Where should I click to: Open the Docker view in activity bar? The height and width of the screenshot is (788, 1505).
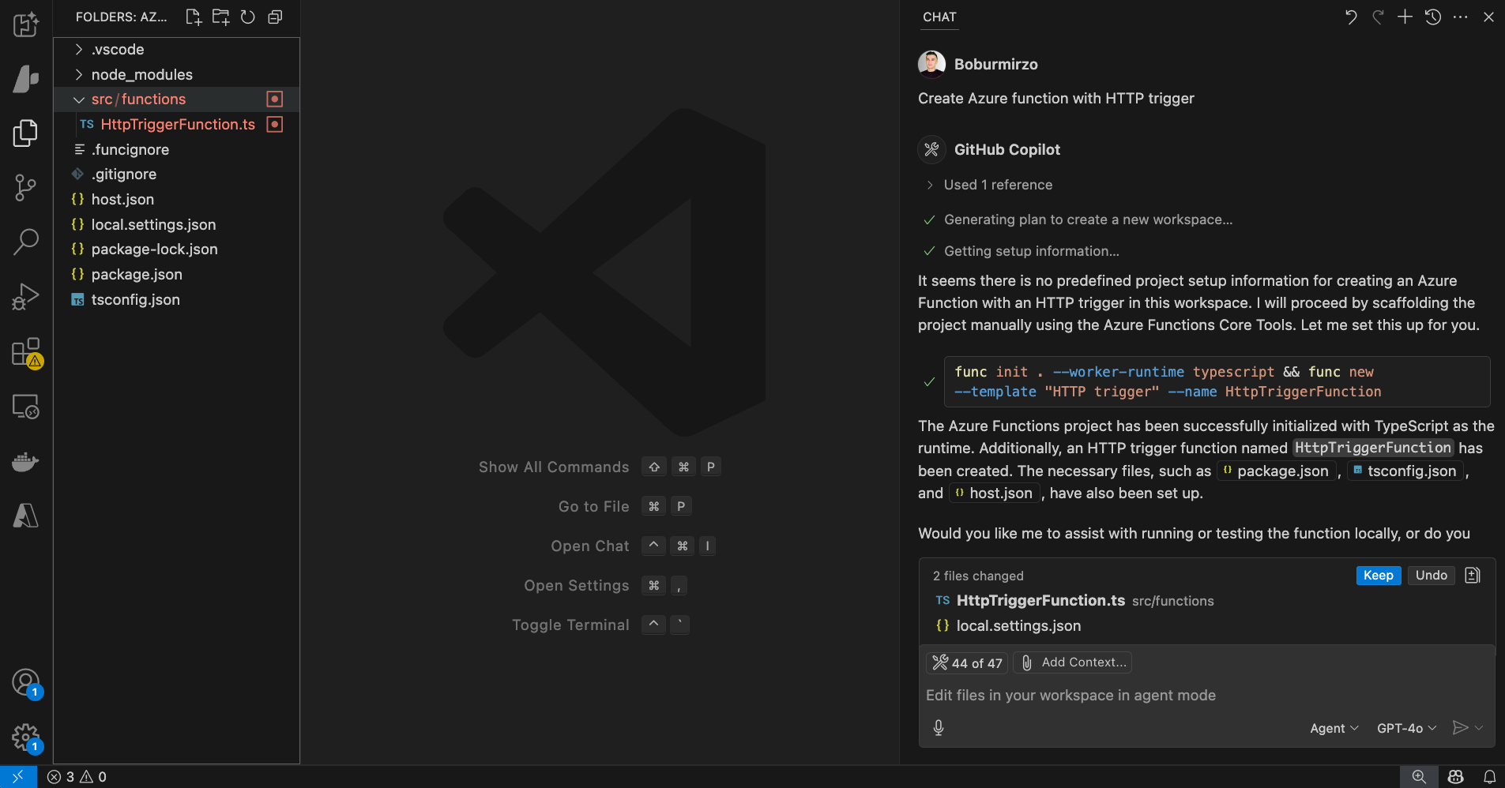click(26, 462)
